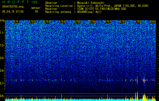Click the tallest yellow signal spike near 0759
159x101 pixels.
137,96
